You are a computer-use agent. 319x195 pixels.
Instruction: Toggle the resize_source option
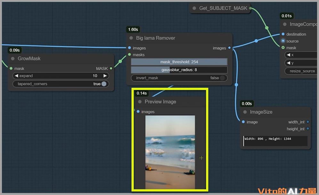[301, 71]
